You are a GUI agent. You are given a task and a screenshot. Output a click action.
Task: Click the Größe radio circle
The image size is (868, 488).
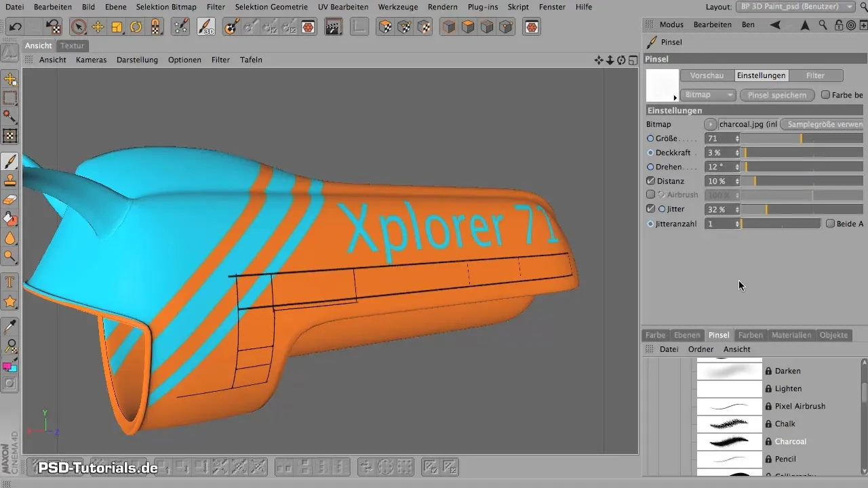point(651,138)
